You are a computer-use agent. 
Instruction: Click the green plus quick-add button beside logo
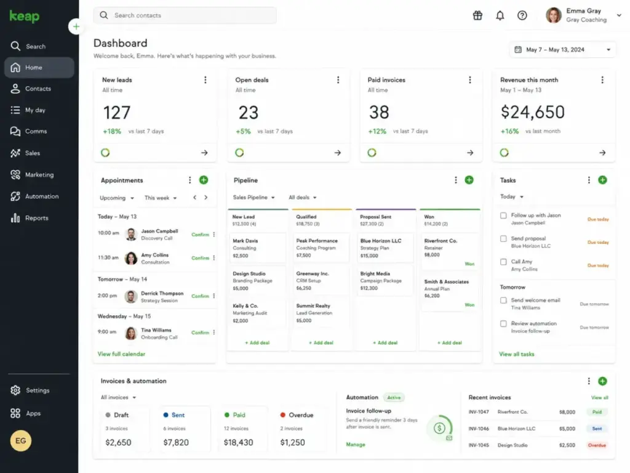[x=76, y=26]
